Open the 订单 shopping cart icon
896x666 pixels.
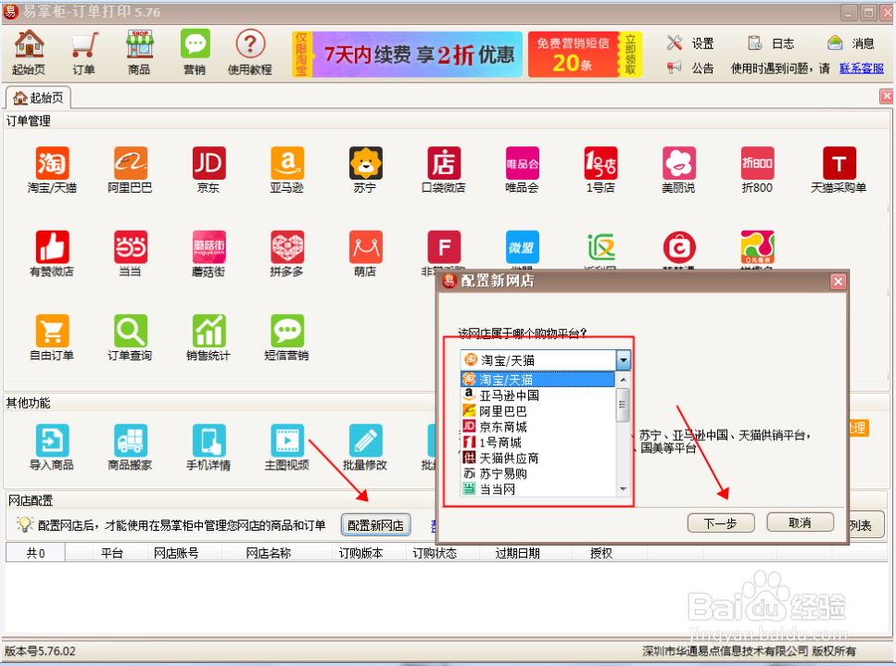[x=83, y=53]
